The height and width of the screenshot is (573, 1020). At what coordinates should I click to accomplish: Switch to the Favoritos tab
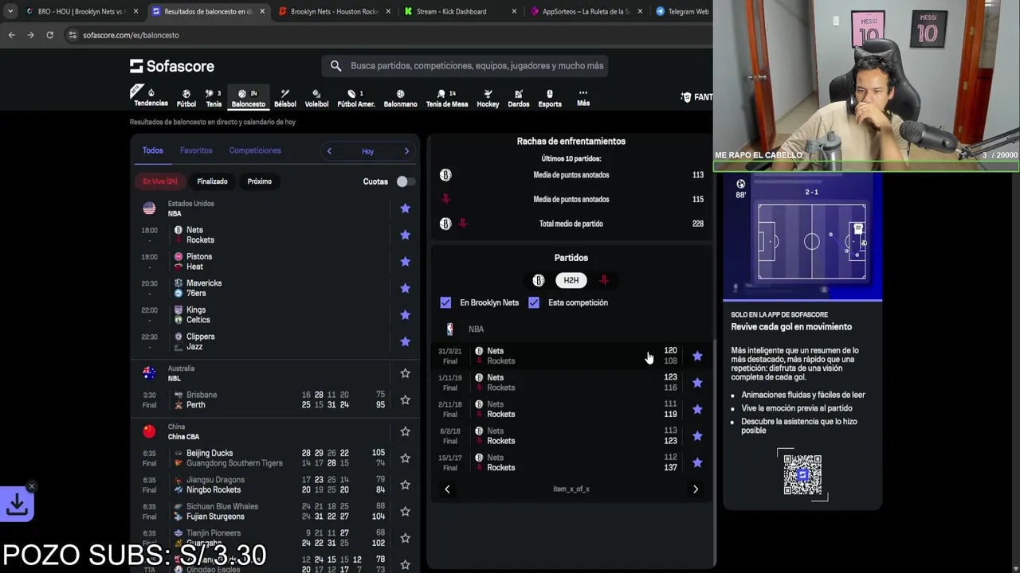pos(196,150)
